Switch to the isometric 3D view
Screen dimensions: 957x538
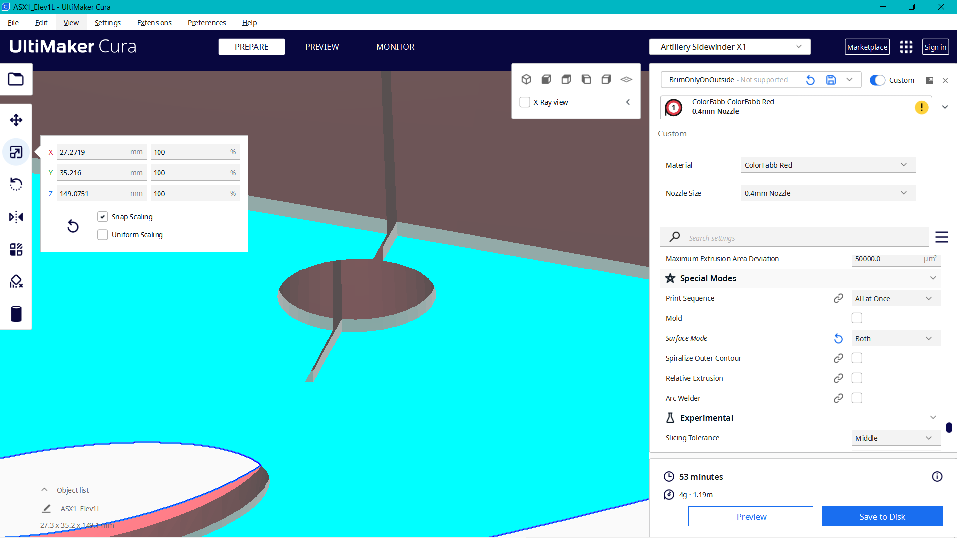526,79
